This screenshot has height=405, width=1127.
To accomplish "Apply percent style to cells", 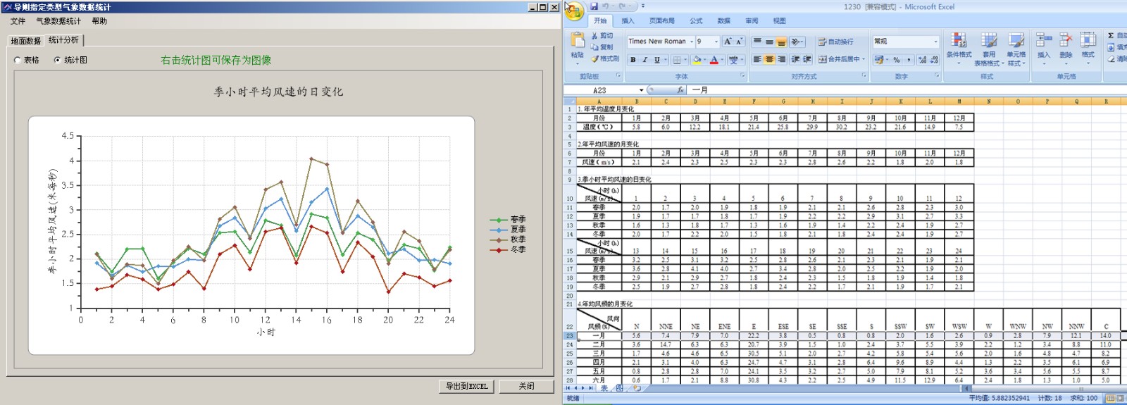I will click(897, 60).
